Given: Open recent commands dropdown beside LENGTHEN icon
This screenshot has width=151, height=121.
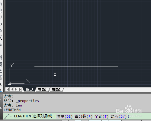Looking at the screenshot, I should (x=11, y=116).
